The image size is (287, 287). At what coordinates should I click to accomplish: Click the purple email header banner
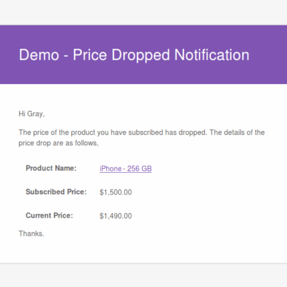pyautogui.click(x=143, y=55)
